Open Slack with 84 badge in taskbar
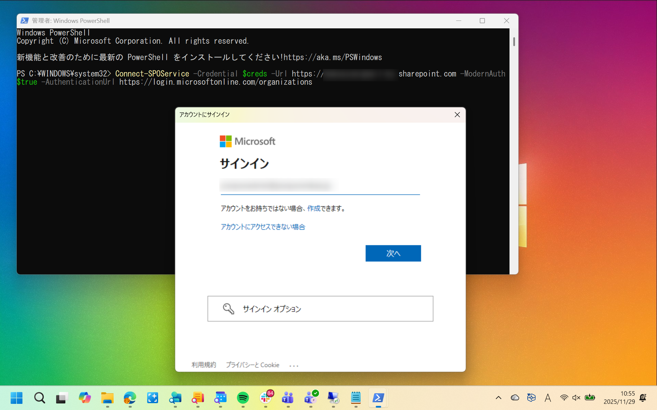Viewport: 657px width, 410px height. click(x=266, y=398)
